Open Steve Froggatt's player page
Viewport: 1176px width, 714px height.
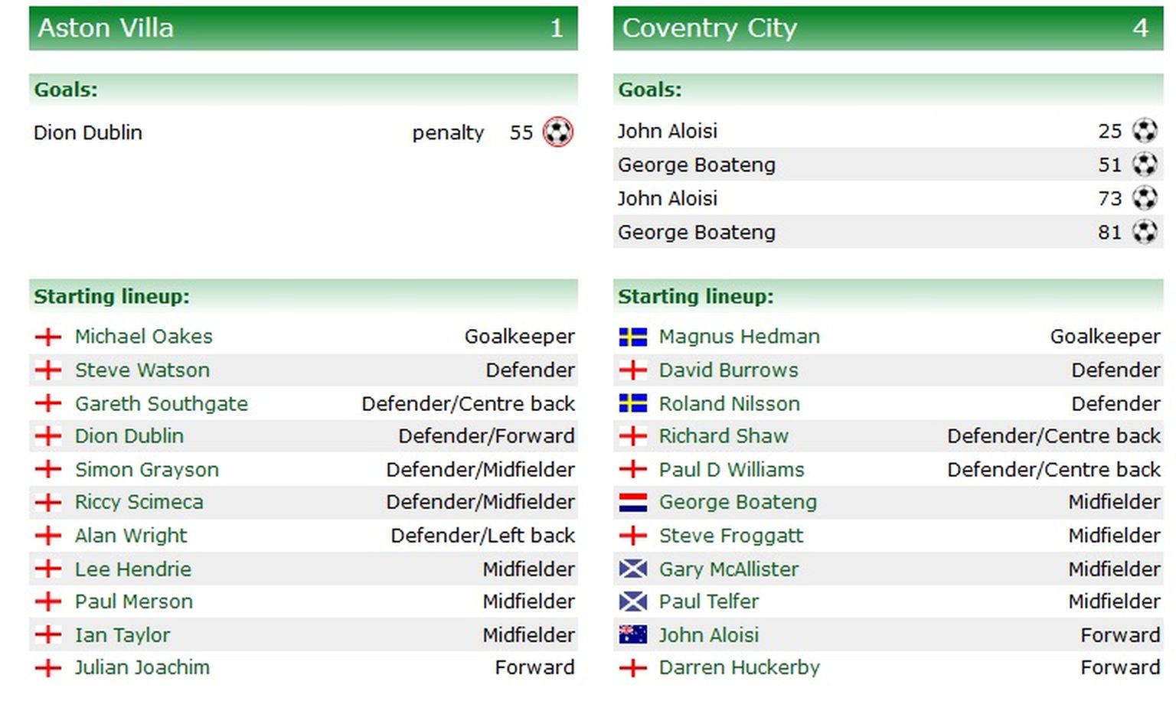click(730, 536)
